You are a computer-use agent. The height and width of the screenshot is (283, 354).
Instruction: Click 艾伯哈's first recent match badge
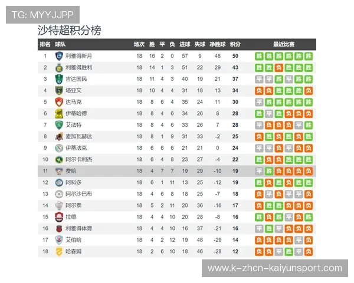pos(259,240)
